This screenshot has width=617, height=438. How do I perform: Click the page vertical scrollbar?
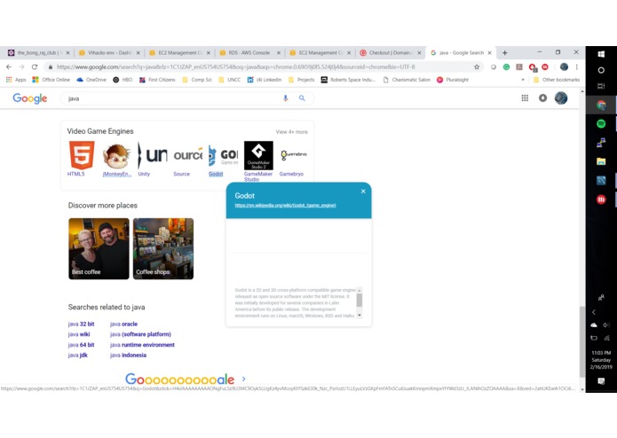tap(582, 341)
